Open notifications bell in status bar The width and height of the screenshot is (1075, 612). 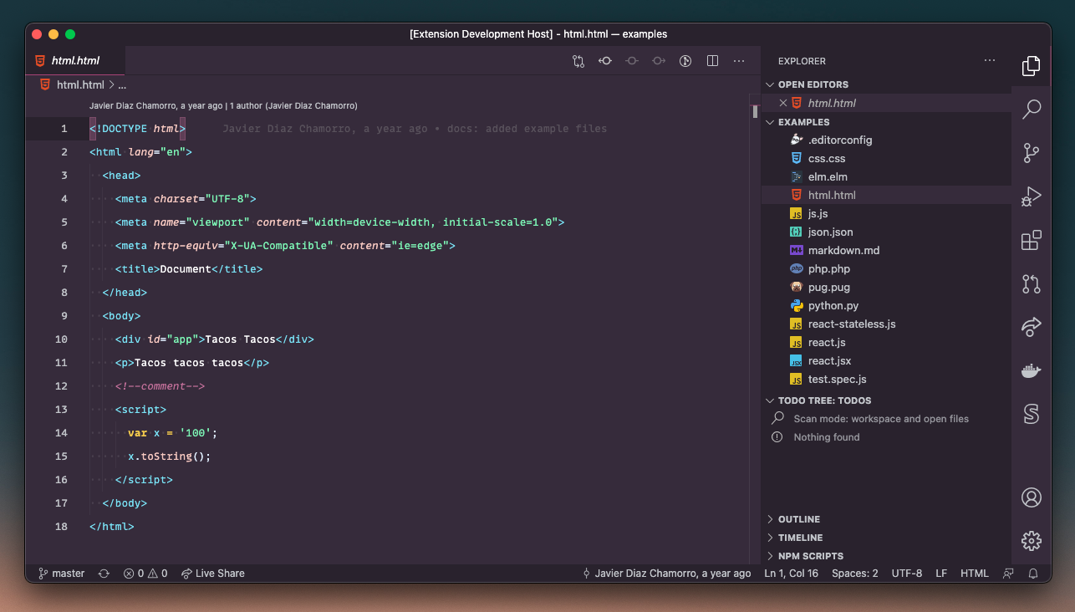pyautogui.click(x=1033, y=574)
